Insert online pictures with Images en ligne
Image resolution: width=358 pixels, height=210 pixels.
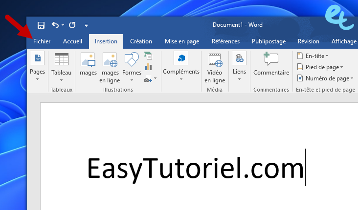(x=110, y=68)
